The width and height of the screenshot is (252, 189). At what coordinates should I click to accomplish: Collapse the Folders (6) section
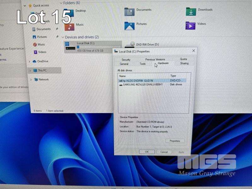61,3
